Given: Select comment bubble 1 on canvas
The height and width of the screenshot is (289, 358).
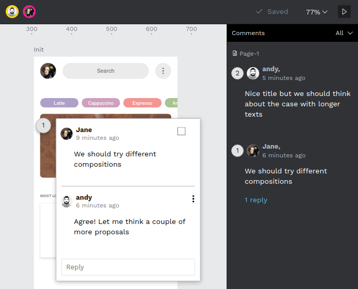Looking at the screenshot, I should (x=43, y=125).
